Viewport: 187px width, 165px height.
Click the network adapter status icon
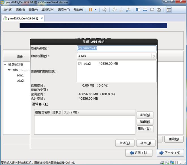[172, 162]
